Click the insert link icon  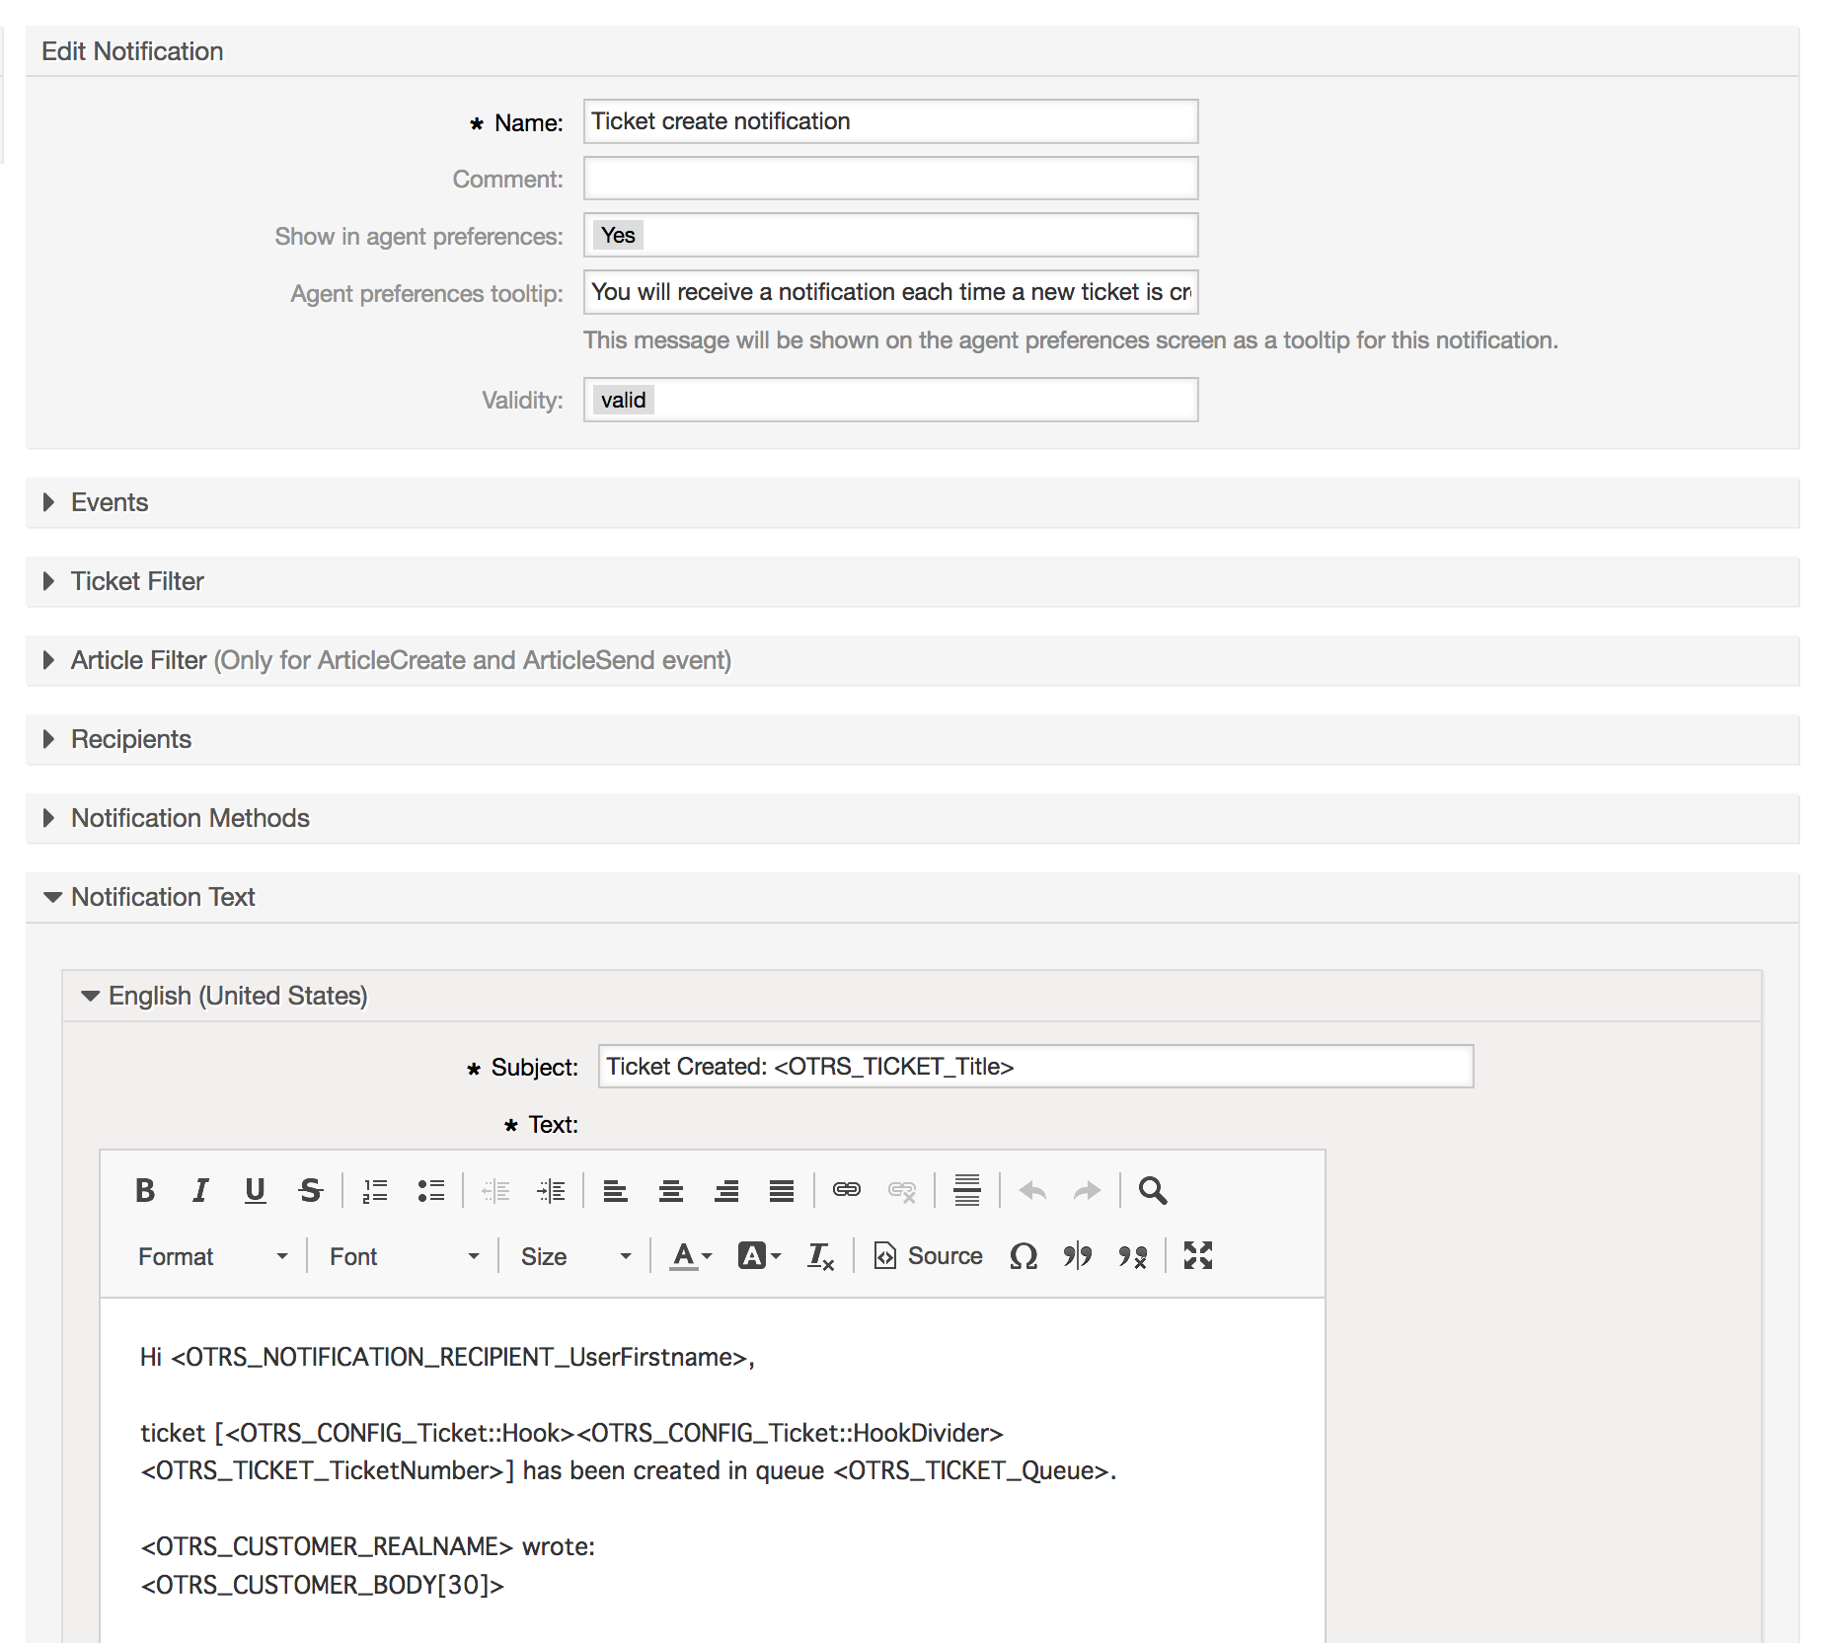845,1190
